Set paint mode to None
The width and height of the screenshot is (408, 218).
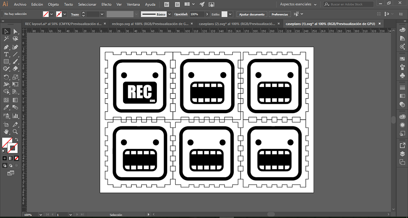click(x=16, y=158)
